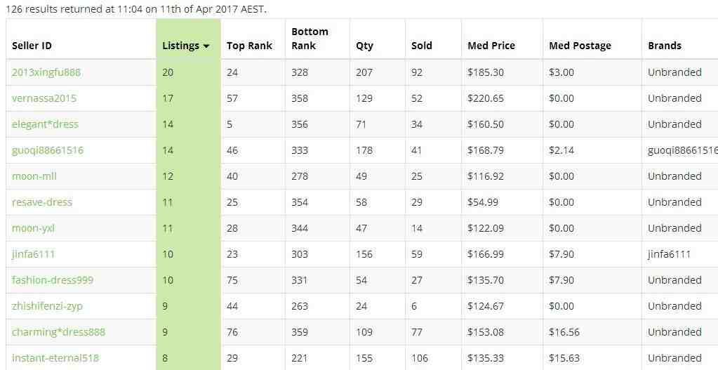This screenshot has width=718, height=370.
Task: Sort table by Seller ID column
Action: (x=32, y=46)
